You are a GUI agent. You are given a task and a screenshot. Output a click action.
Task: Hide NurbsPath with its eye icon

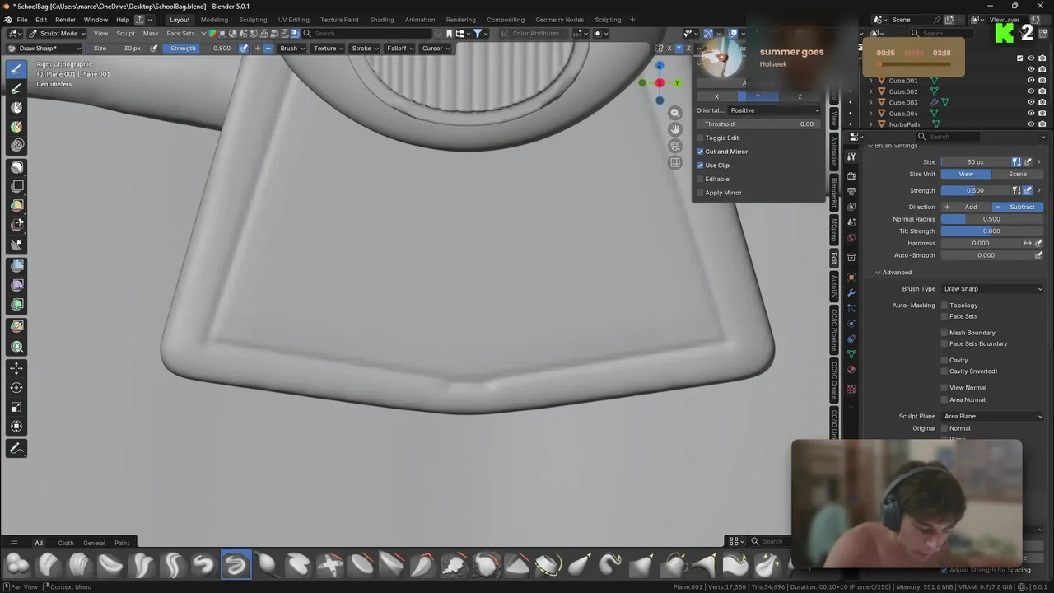pos(1031,124)
